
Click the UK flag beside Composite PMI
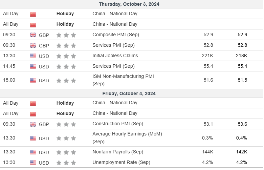[x=33, y=35]
